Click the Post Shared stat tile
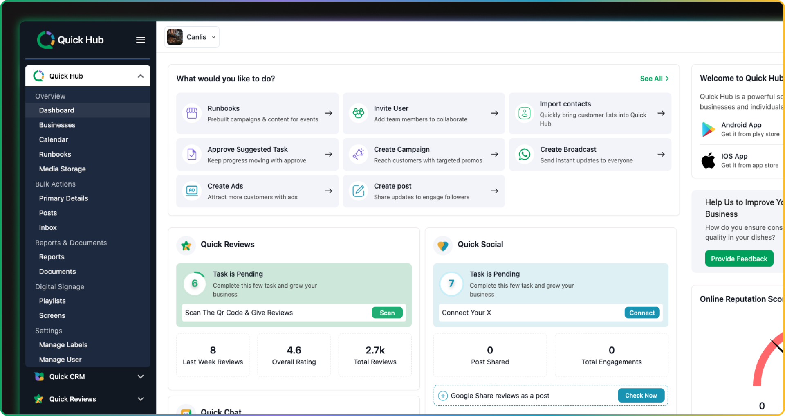The width and height of the screenshot is (785, 416). (490, 355)
